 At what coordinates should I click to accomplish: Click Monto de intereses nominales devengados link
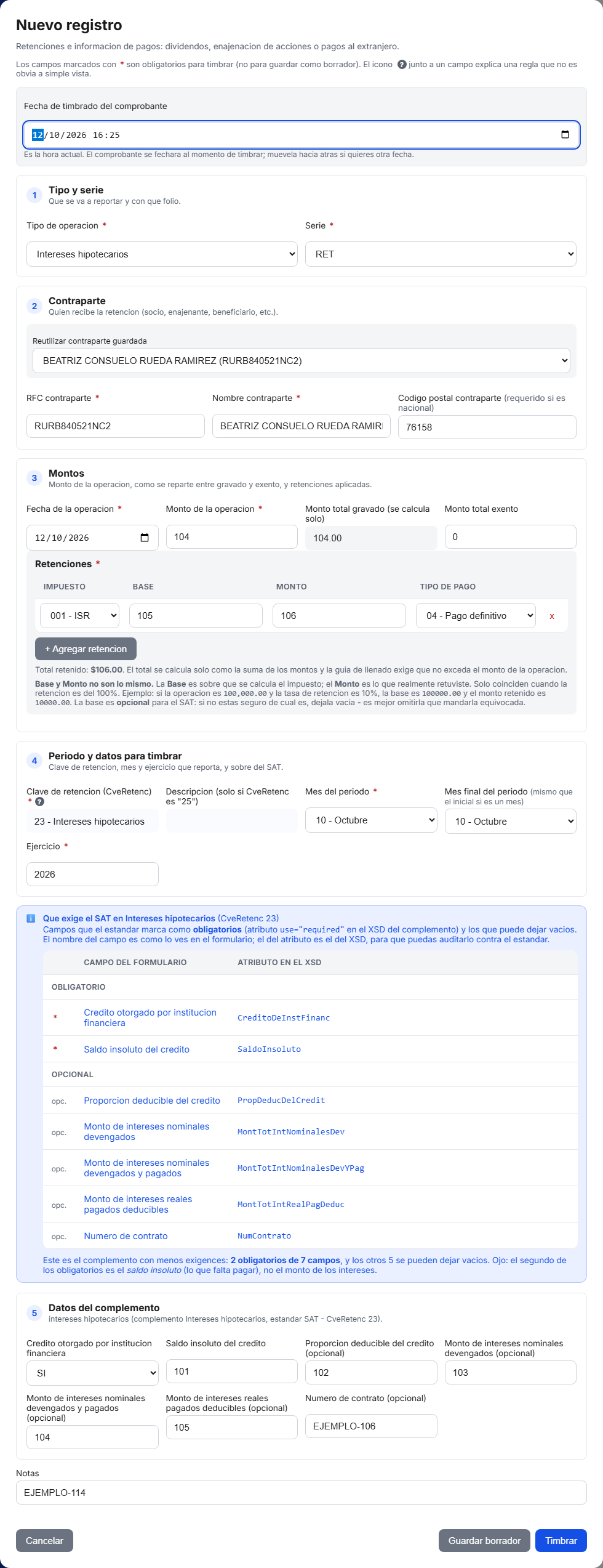point(146,1131)
